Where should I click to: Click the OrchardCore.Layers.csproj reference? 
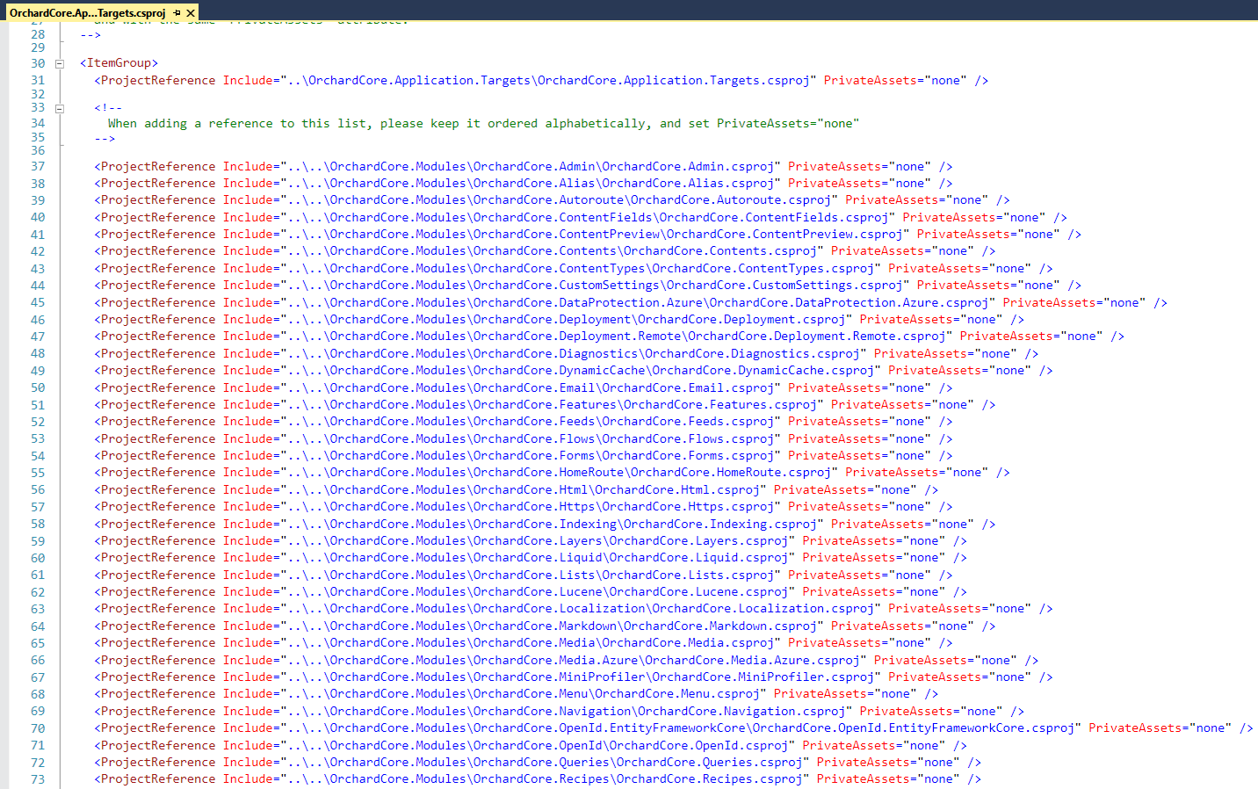(x=531, y=541)
